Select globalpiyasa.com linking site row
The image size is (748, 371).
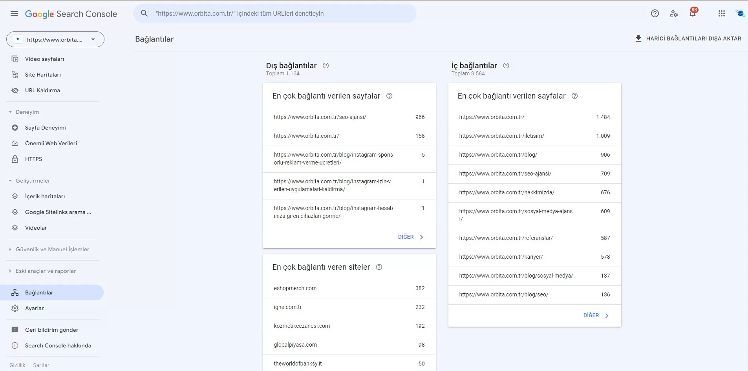point(349,345)
